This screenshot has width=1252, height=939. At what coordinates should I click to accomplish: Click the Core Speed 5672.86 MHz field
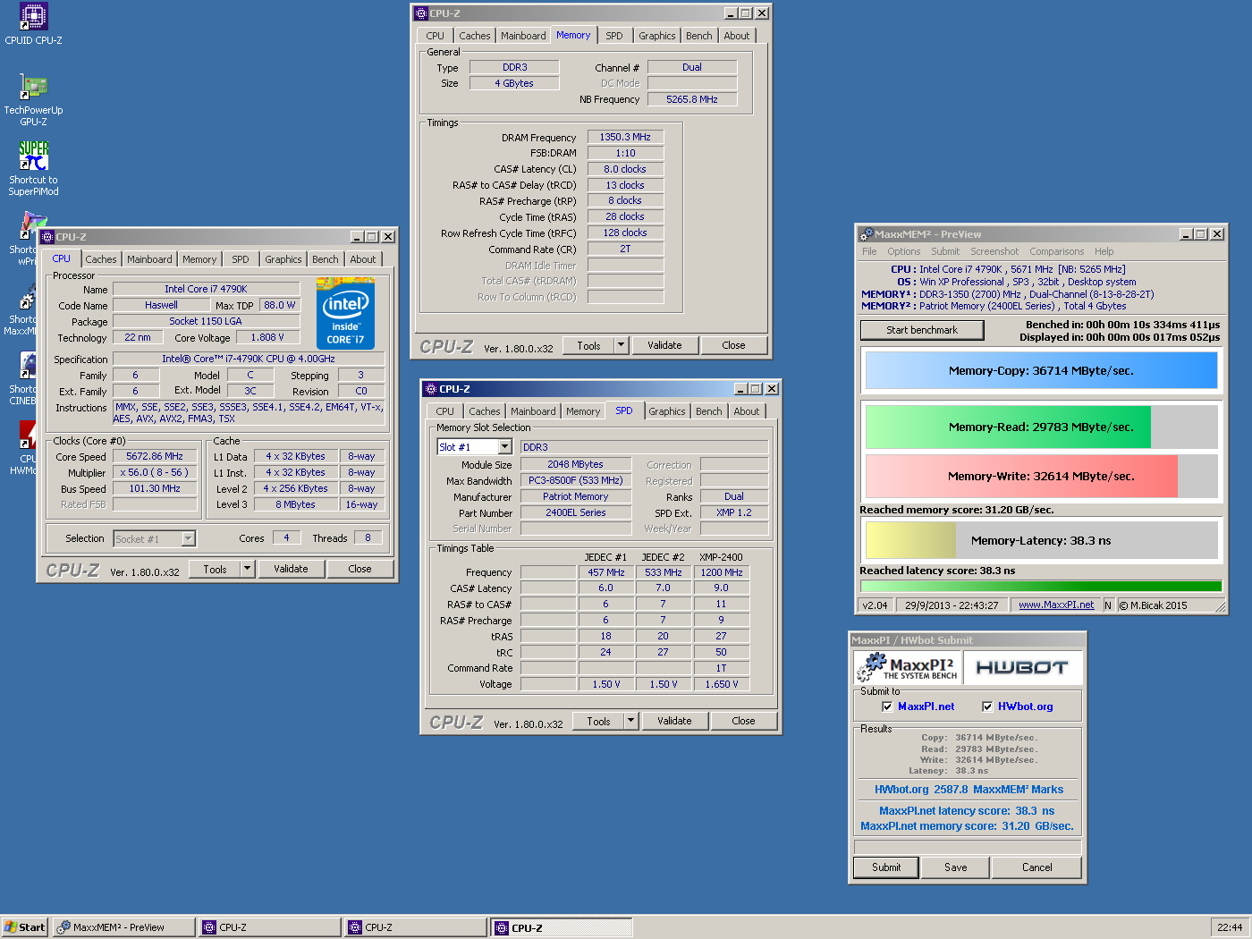(x=155, y=456)
